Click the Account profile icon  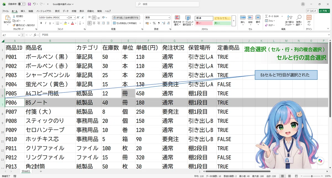point(303,4)
